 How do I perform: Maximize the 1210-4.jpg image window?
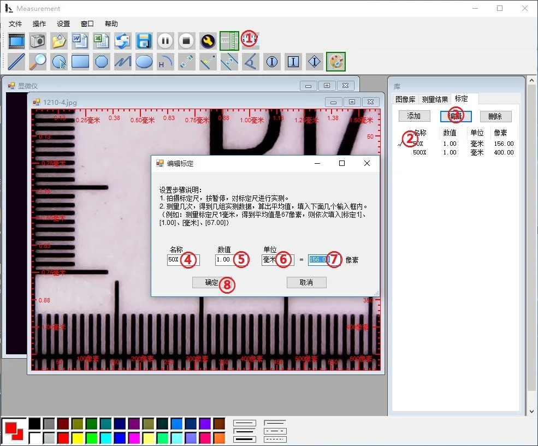click(x=352, y=102)
